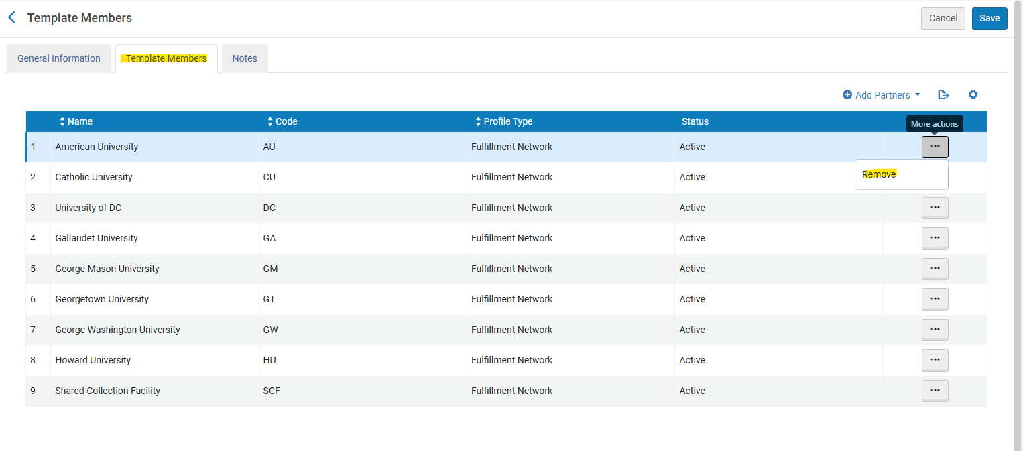Click Howard University row name
The width and height of the screenshot is (1023, 451).
click(93, 360)
